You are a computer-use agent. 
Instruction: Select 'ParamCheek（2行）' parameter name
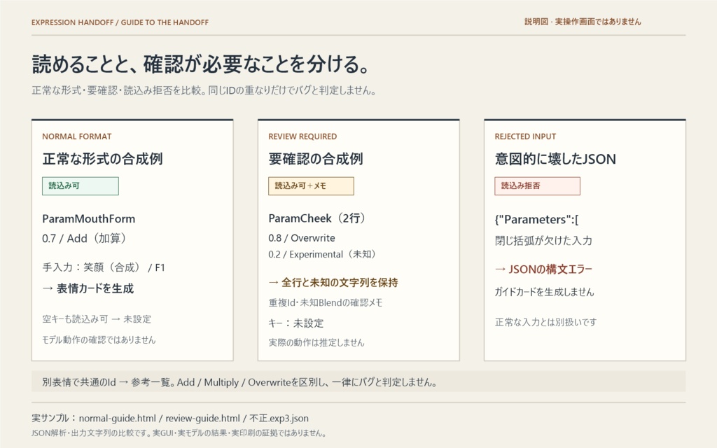(317, 218)
